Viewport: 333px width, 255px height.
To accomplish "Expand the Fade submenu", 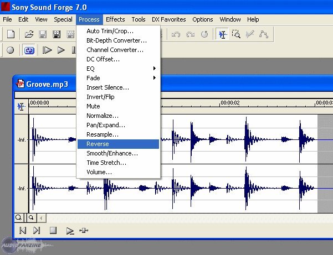I will pyautogui.click(x=118, y=78).
